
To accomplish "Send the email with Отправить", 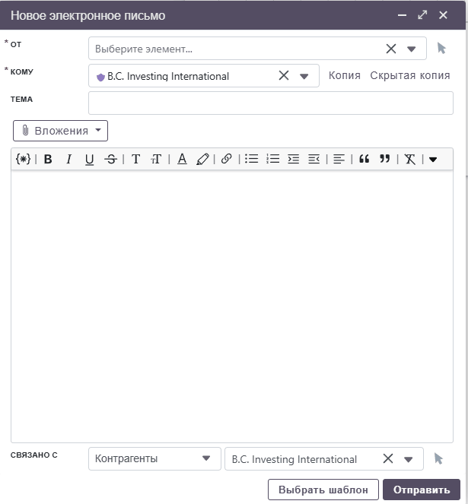I will tap(422, 490).
